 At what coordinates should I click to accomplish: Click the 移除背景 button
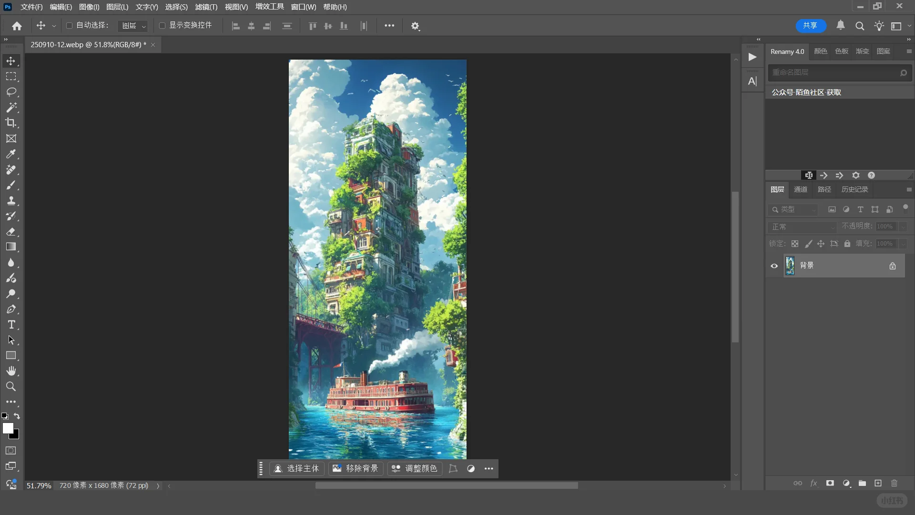coord(356,468)
